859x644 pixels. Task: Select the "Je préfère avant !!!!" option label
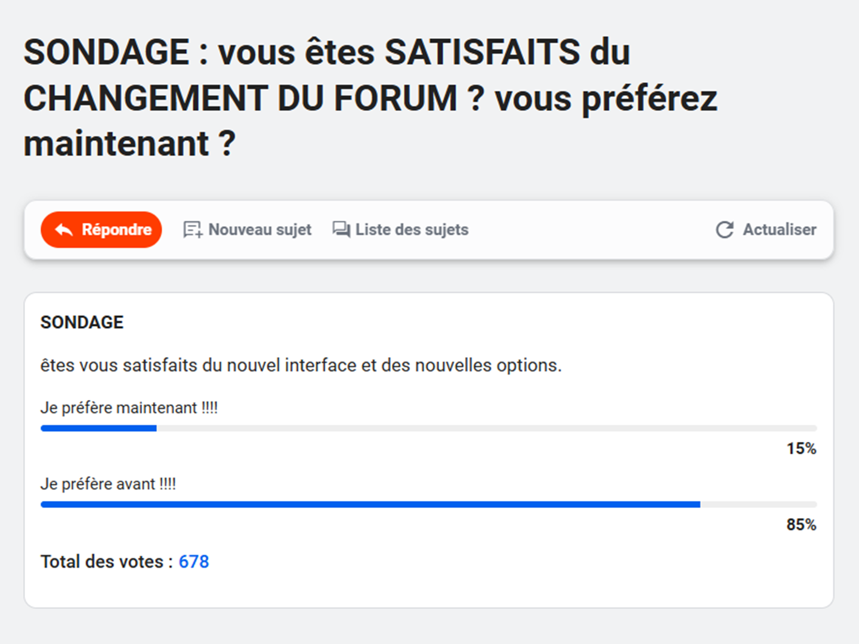[x=108, y=484]
